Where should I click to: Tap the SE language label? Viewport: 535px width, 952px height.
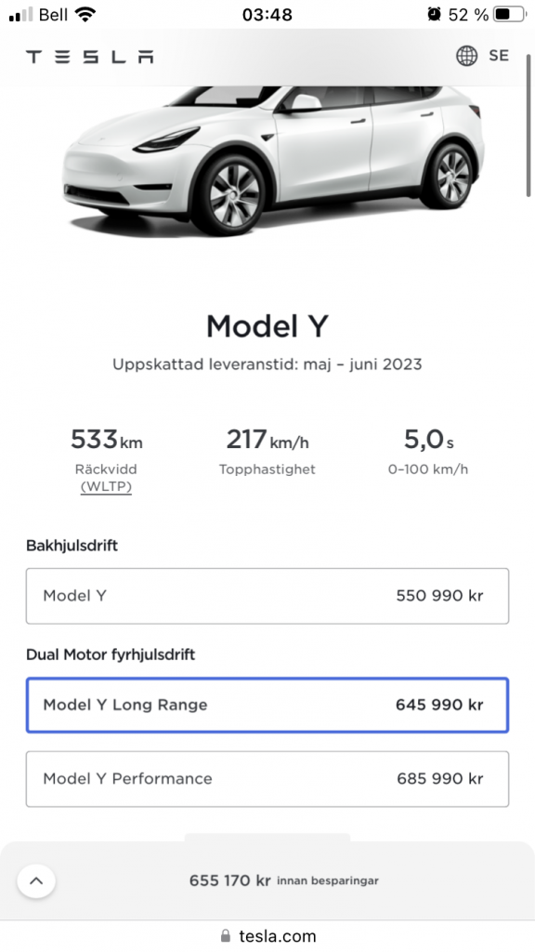point(499,55)
